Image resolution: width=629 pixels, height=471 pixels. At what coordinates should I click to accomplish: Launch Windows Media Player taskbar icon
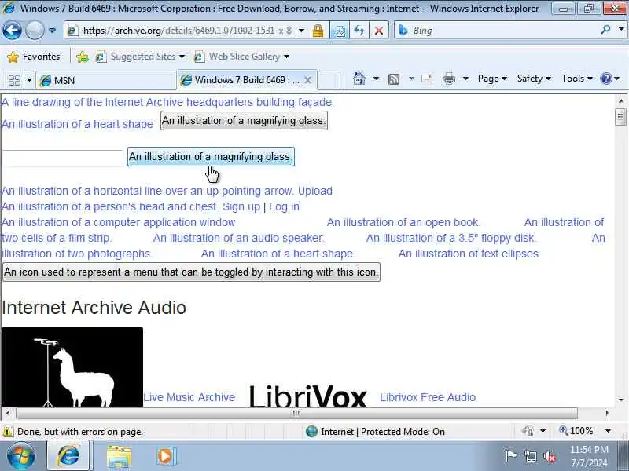(165, 456)
